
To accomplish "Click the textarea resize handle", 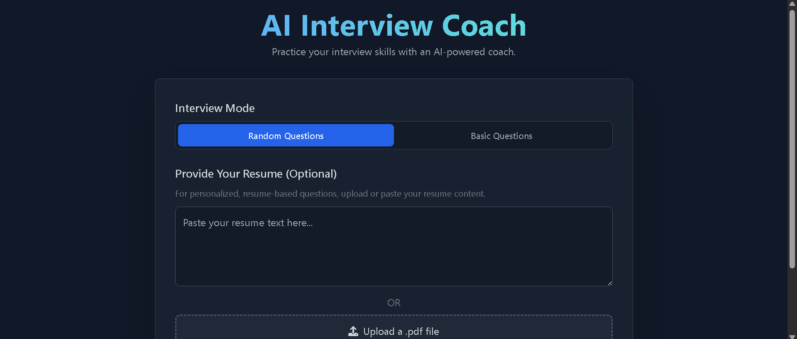I will pyautogui.click(x=609, y=283).
